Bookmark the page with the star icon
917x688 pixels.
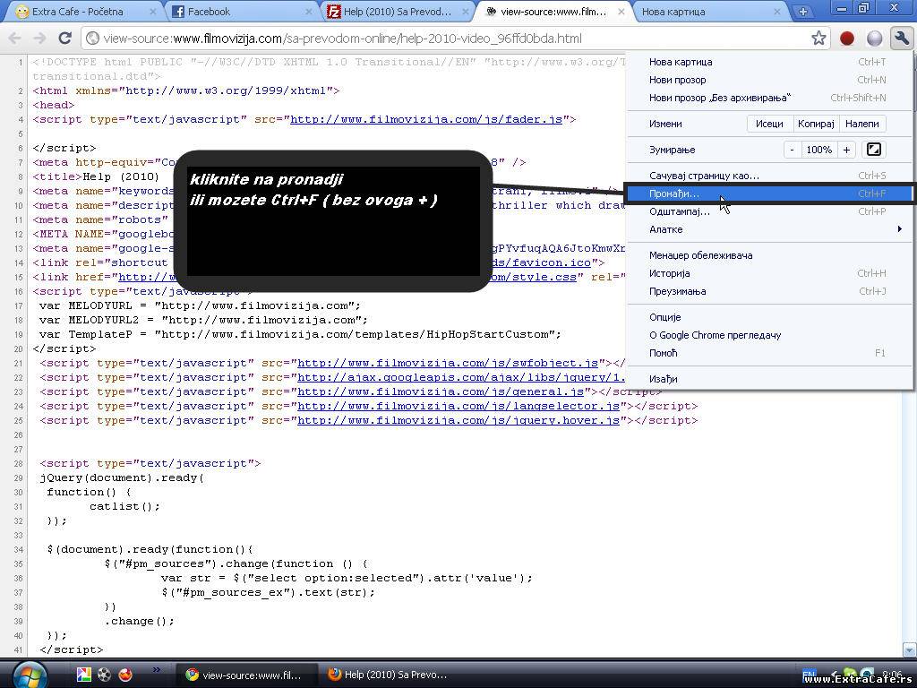click(x=818, y=39)
